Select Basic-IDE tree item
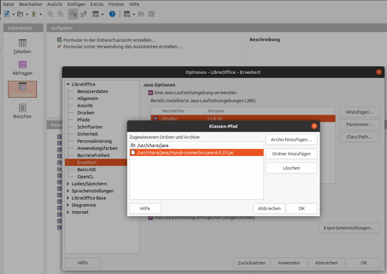Viewport: 387px width, 274px height. pyautogui.click(x=87, y=169)
